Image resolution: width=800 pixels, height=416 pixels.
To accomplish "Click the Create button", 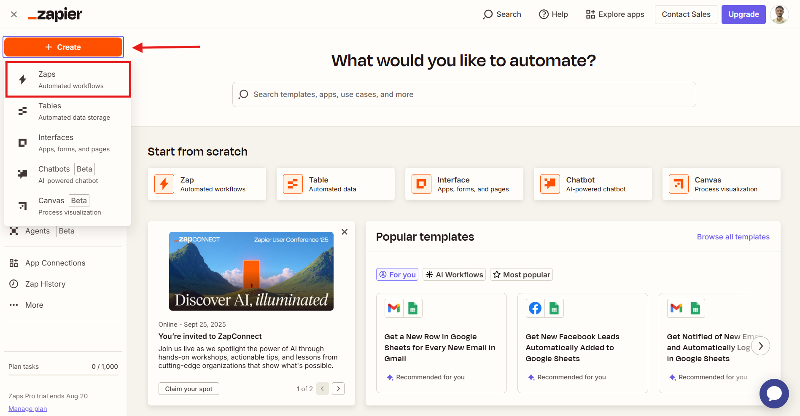I will (x=63, y=47).
